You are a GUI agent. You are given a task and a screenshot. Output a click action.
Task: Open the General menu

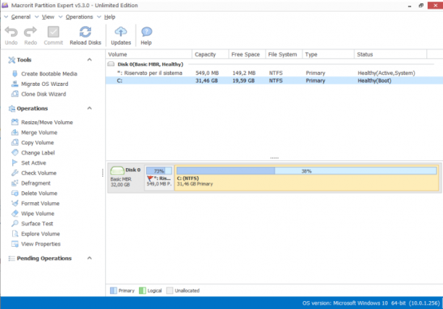[20, 17]
